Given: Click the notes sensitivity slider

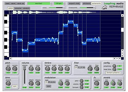Looking at the screenshot, I should pyautogui.click(x=56, y=8).
